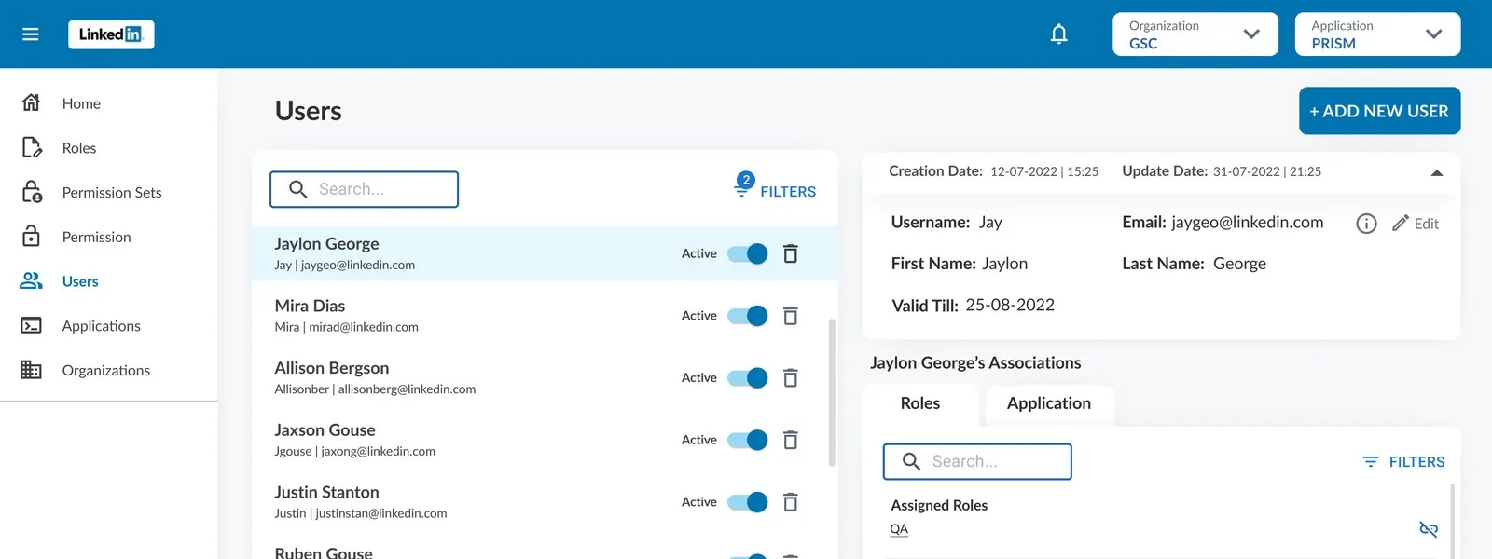The height and width of the screenshot is (559, 1492).
Task: Open the notifications bell
Action: click(x=1058, y=34)
